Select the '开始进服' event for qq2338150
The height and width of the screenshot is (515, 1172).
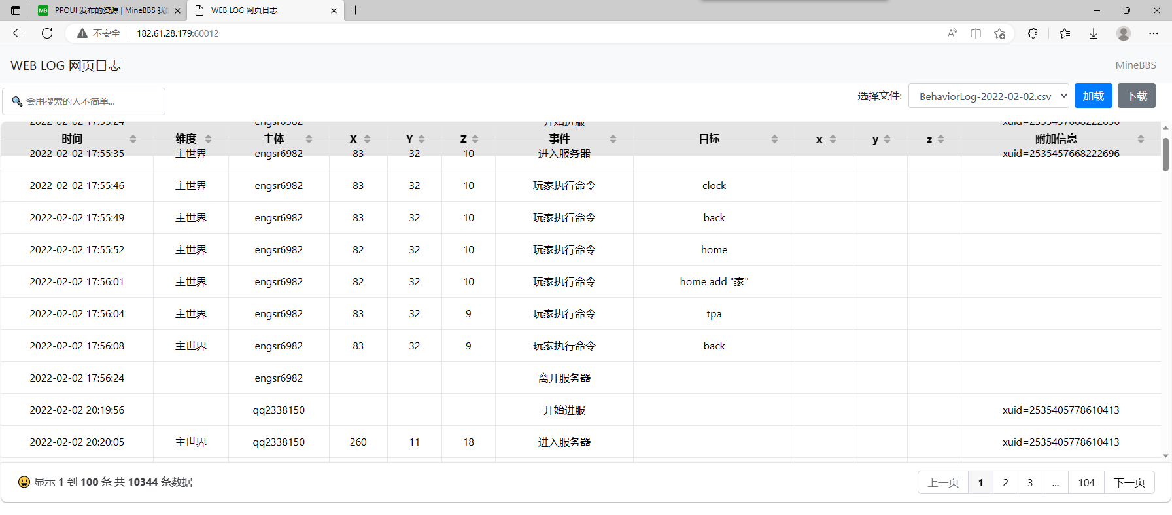564,410
